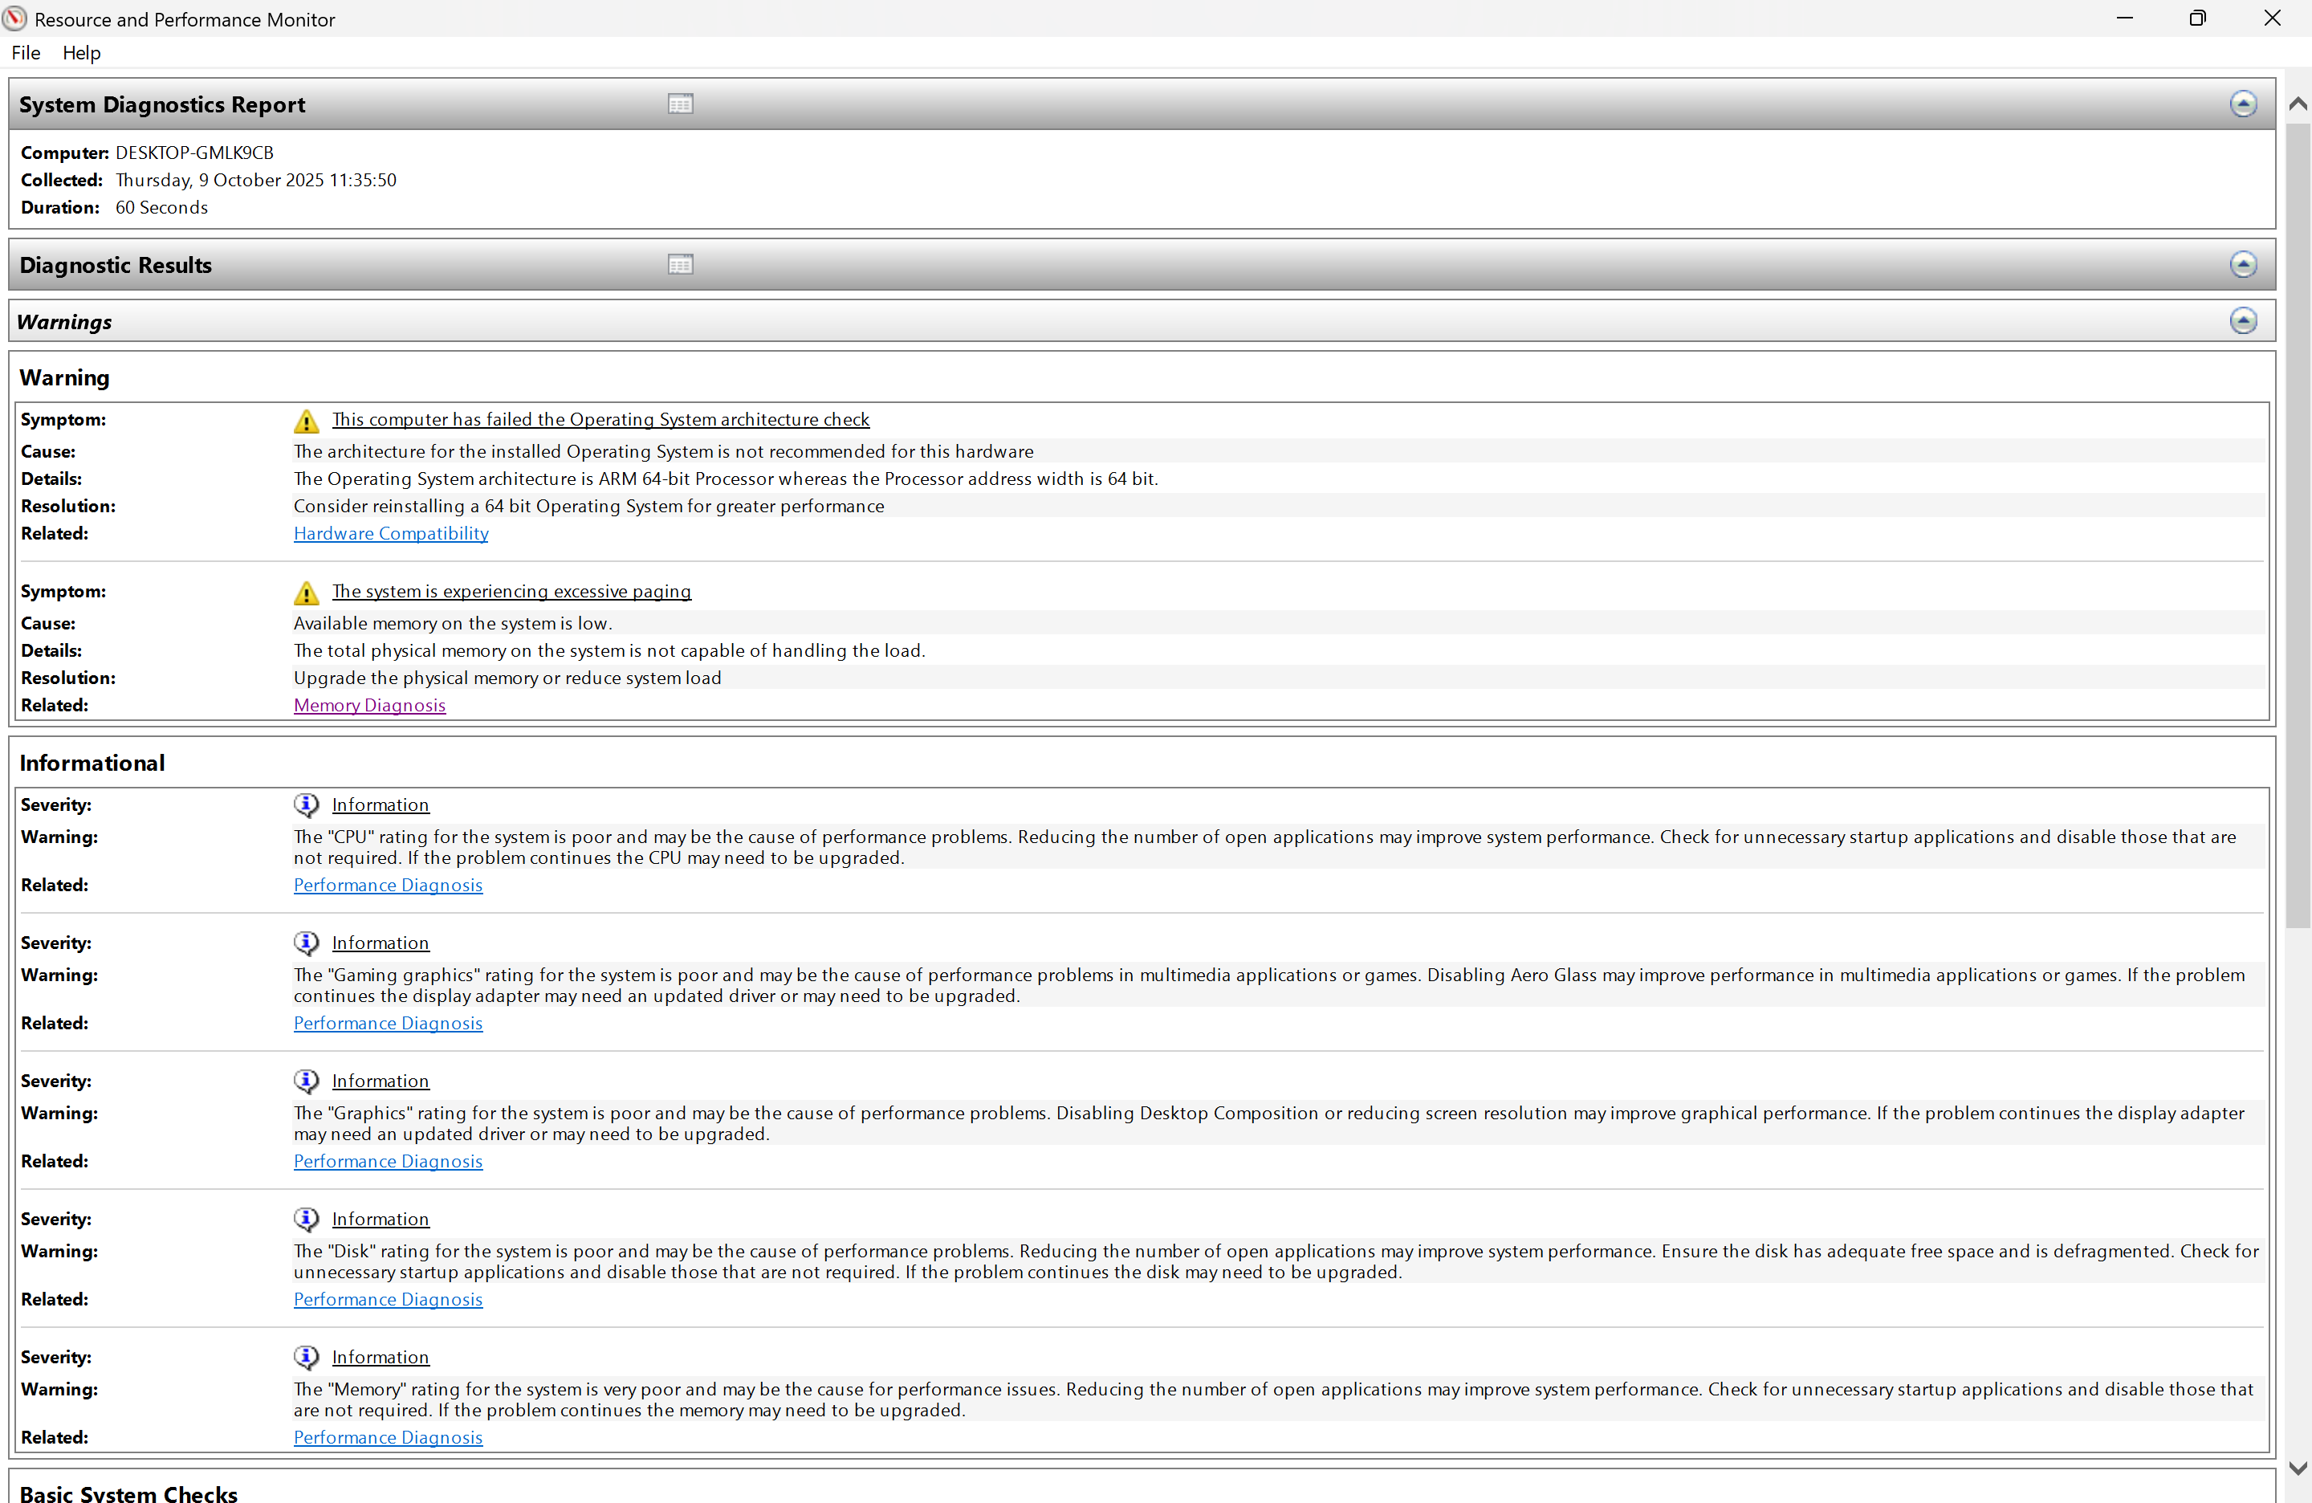Click information icon above the Disk rating warning

306,1218
